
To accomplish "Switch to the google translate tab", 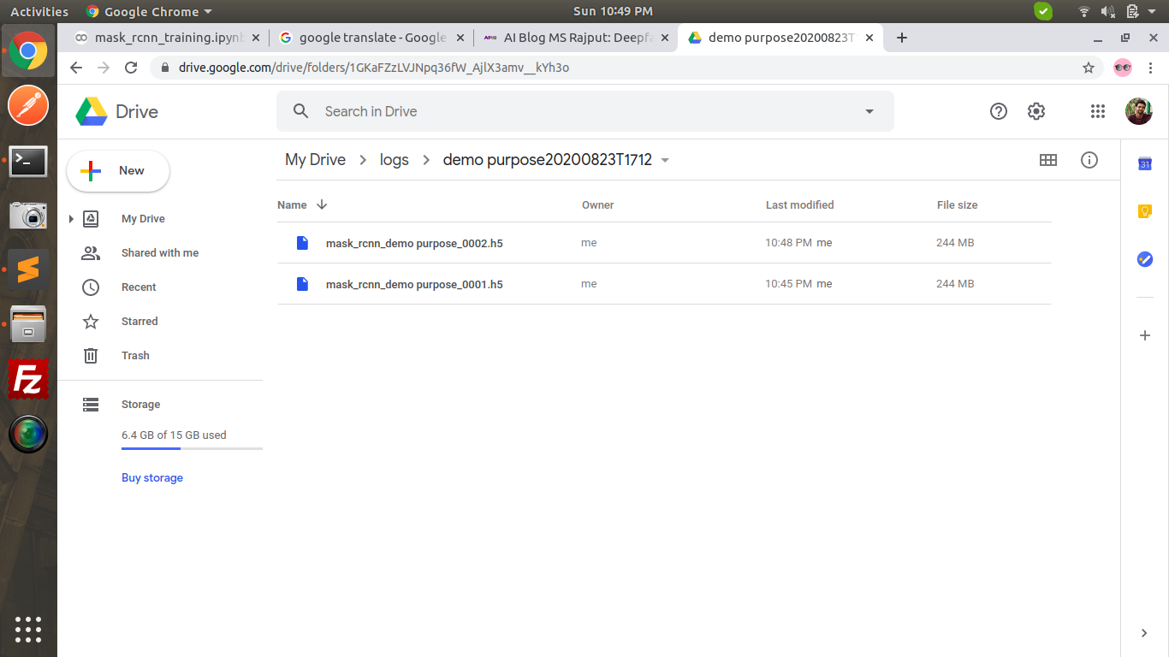I will pyautogui.click(x=368, y=38).
